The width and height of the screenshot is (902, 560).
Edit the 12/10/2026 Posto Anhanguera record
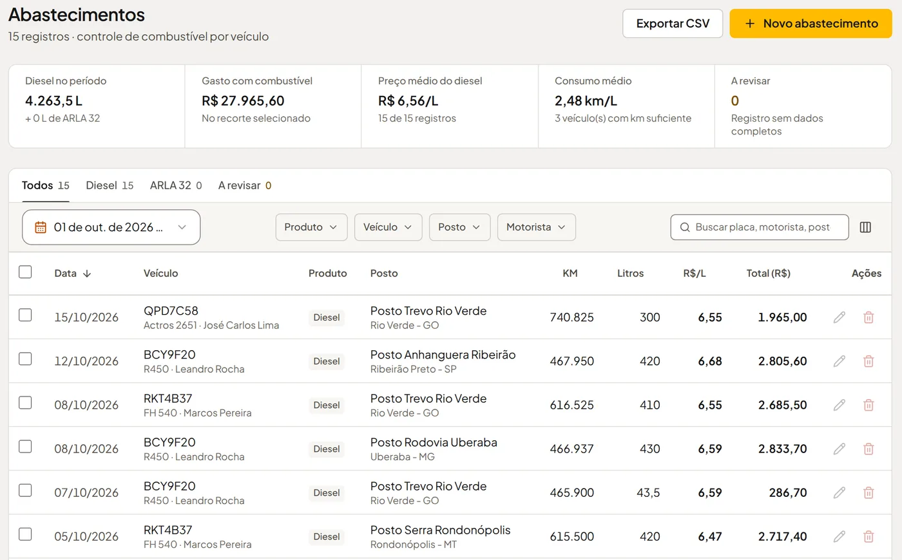pyautogui.click(x=839, y=361)
